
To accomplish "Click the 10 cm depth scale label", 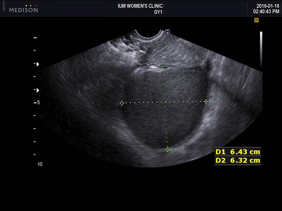I will [40, 164].
